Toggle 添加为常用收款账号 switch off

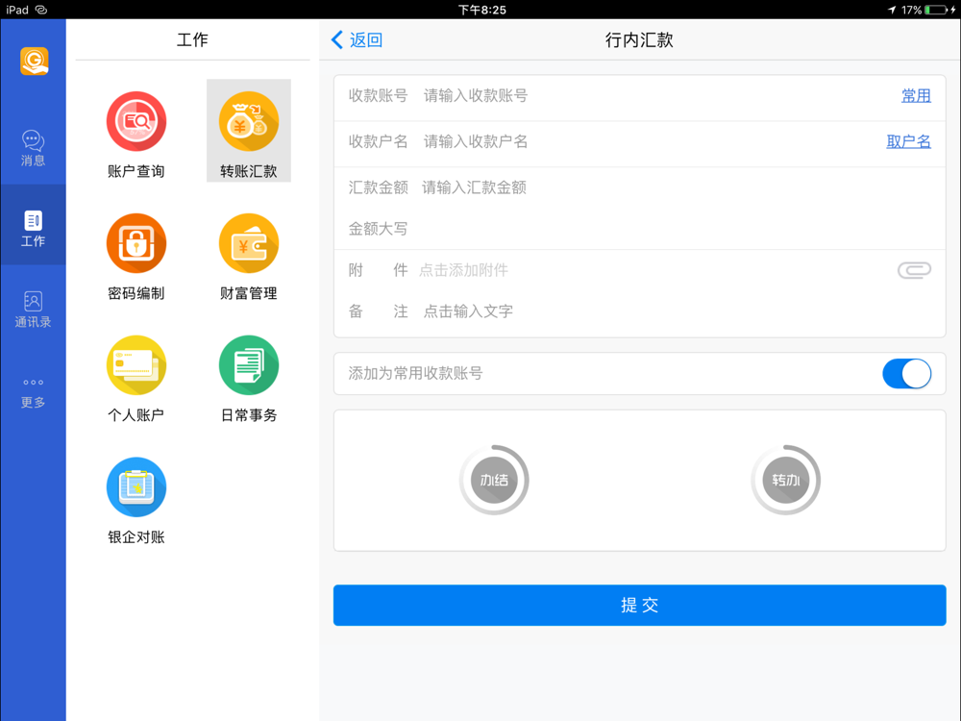(906, 373)
